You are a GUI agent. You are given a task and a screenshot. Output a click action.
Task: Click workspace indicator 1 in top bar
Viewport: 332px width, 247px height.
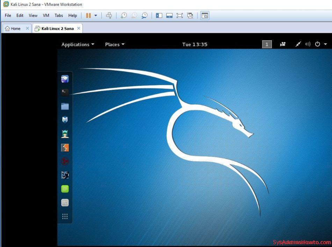tap(267, 44)
